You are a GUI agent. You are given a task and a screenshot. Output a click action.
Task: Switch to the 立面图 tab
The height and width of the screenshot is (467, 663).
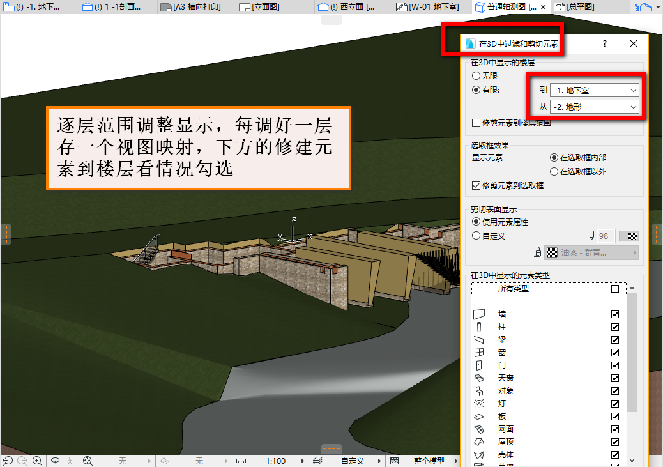[259, 7]
